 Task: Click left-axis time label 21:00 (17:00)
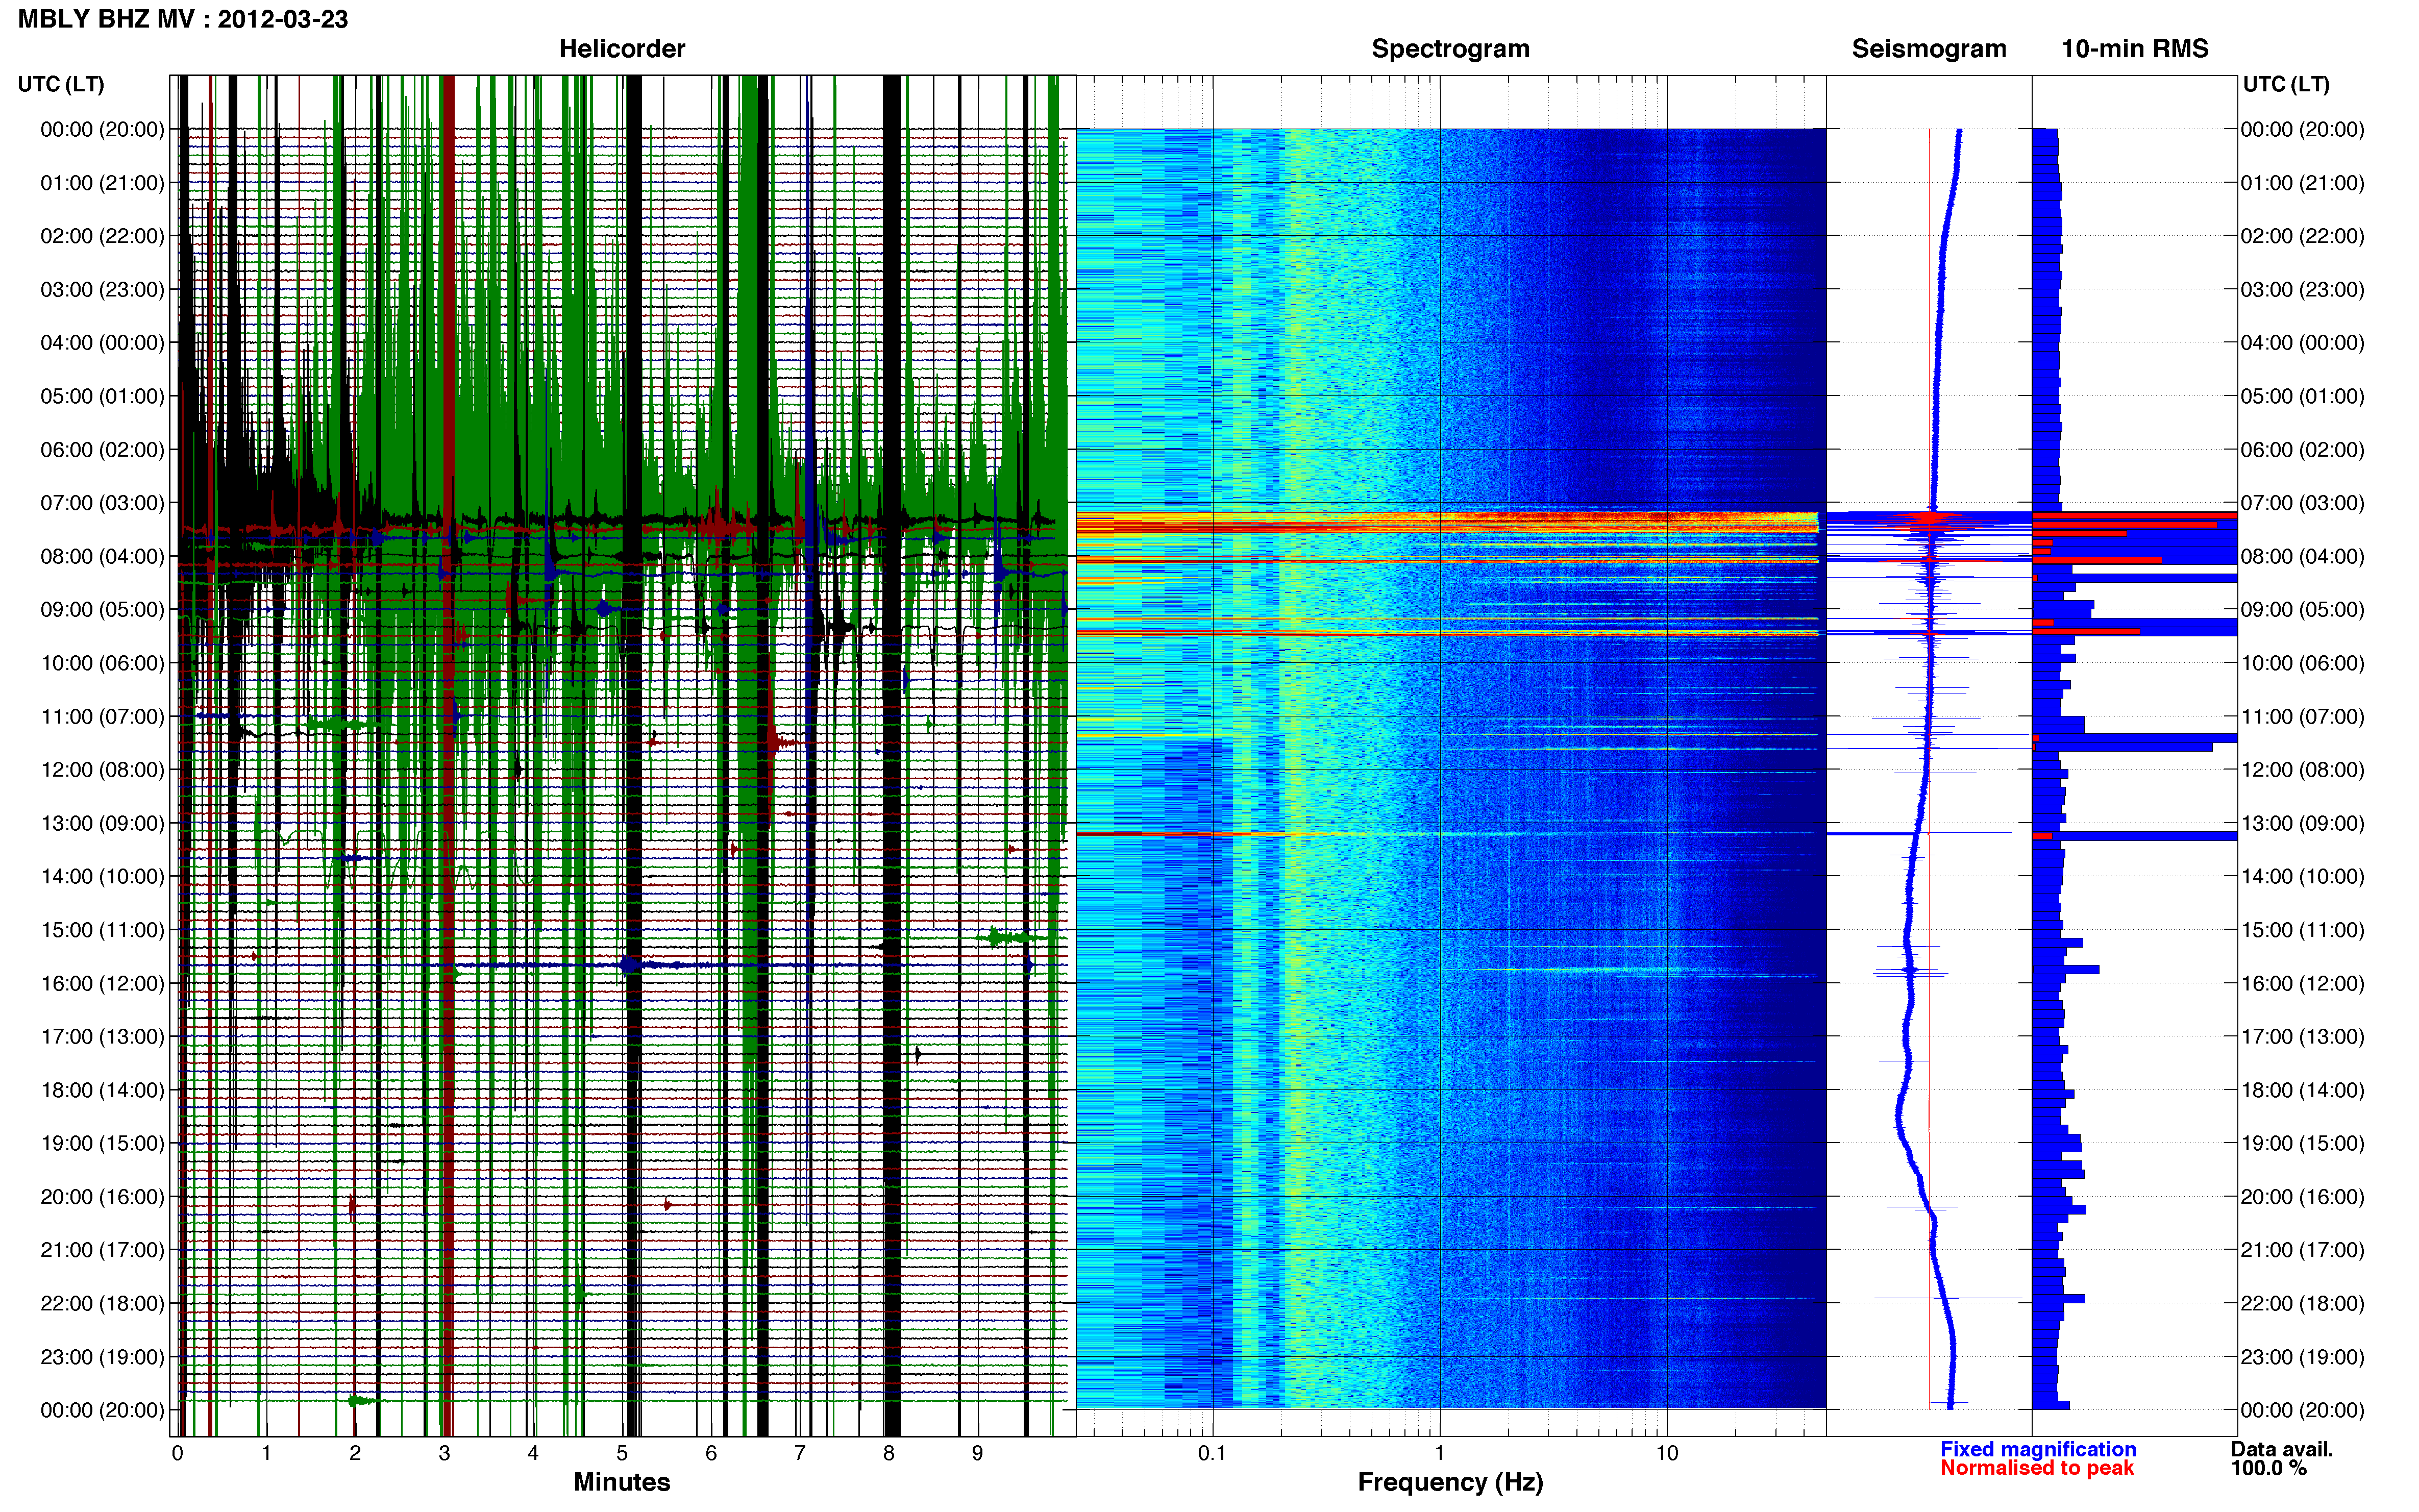tap(102, 1250)
